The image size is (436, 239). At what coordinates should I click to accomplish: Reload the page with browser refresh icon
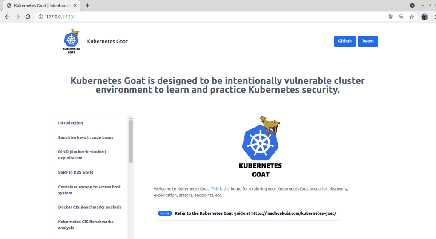pos(28,17)
